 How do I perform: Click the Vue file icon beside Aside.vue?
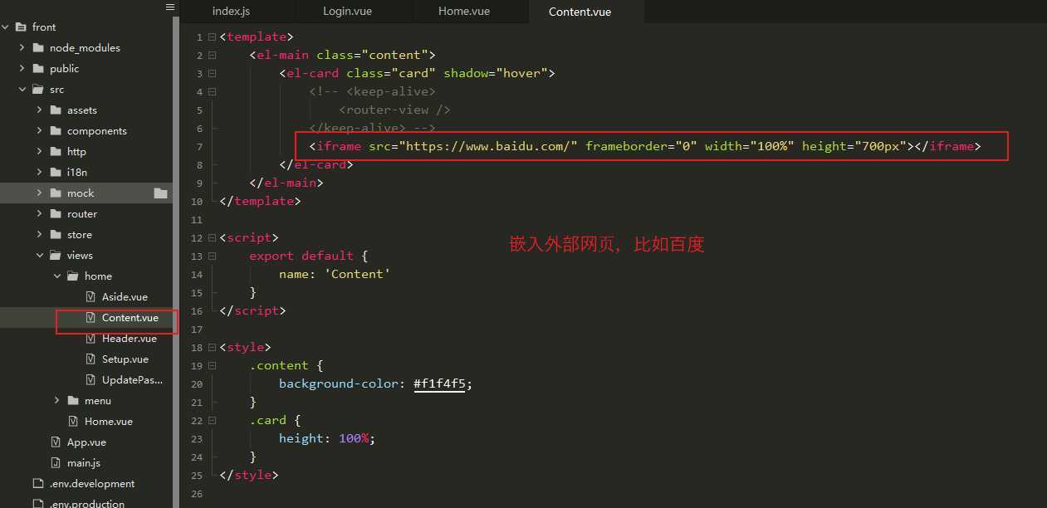[x=91, y=297]
